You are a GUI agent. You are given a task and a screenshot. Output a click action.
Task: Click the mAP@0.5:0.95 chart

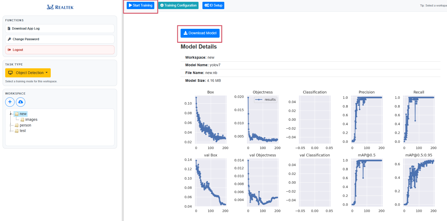tap(419, 183)
